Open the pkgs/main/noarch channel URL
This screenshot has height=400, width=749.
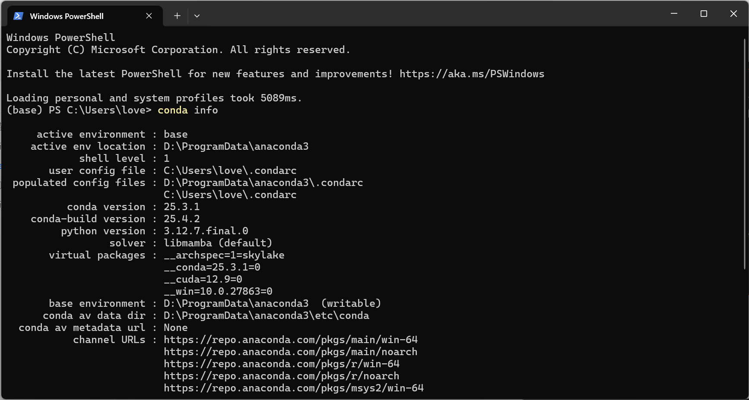click(290, 352)
